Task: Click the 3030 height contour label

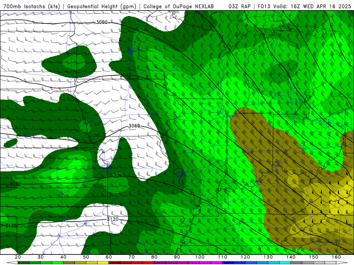Action: [x=126, y=75]
